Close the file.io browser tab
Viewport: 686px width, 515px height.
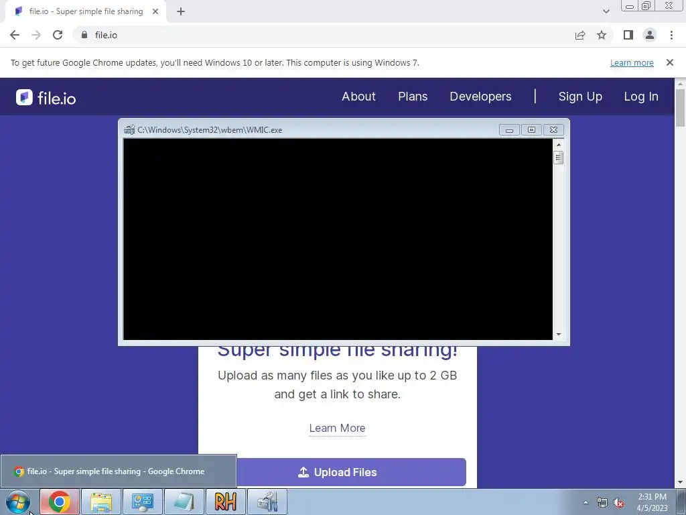[x=155, y=11]
